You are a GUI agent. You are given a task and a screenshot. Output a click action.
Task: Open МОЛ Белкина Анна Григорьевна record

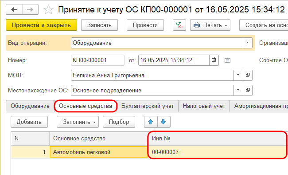pyautogui.click(x=248, y=75)
